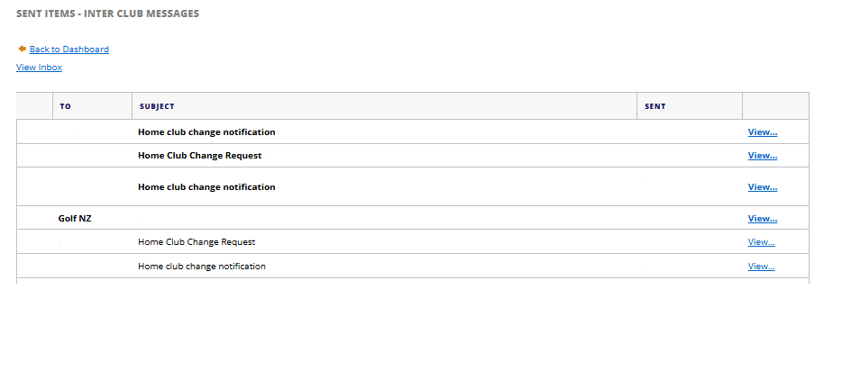Select the non-bold Home Club Change Request subject
The width and height of the screenshot is (842, 371).
tap(197, 242)
